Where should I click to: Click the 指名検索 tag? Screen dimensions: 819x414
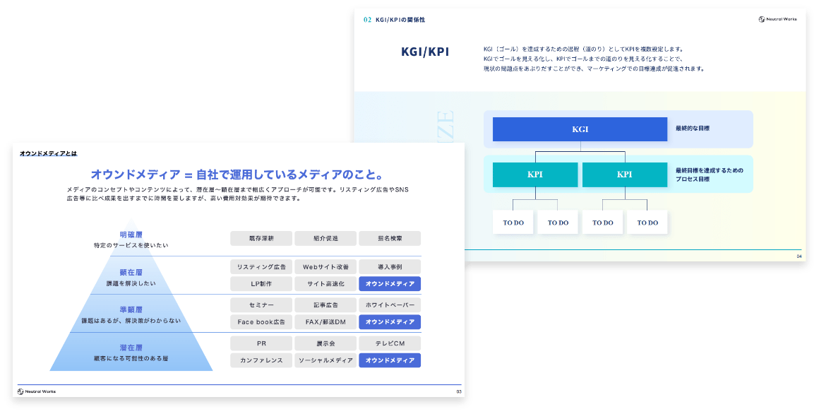[x=390, y=238]
